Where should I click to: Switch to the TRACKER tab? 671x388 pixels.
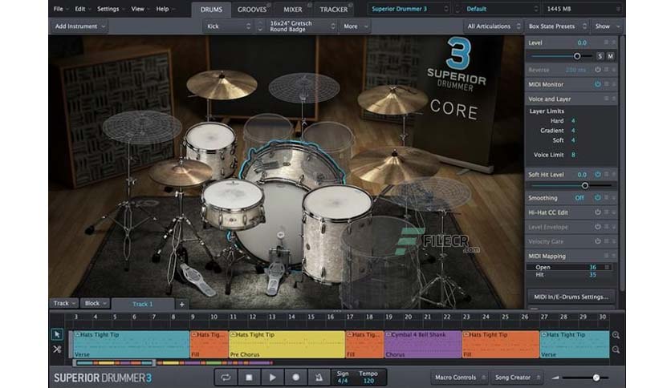(x=334, y=10)
